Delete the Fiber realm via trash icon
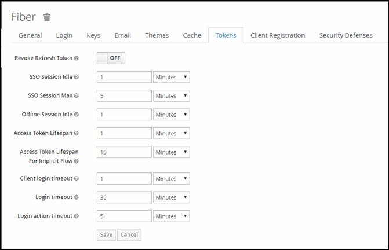 click(47, 17)
